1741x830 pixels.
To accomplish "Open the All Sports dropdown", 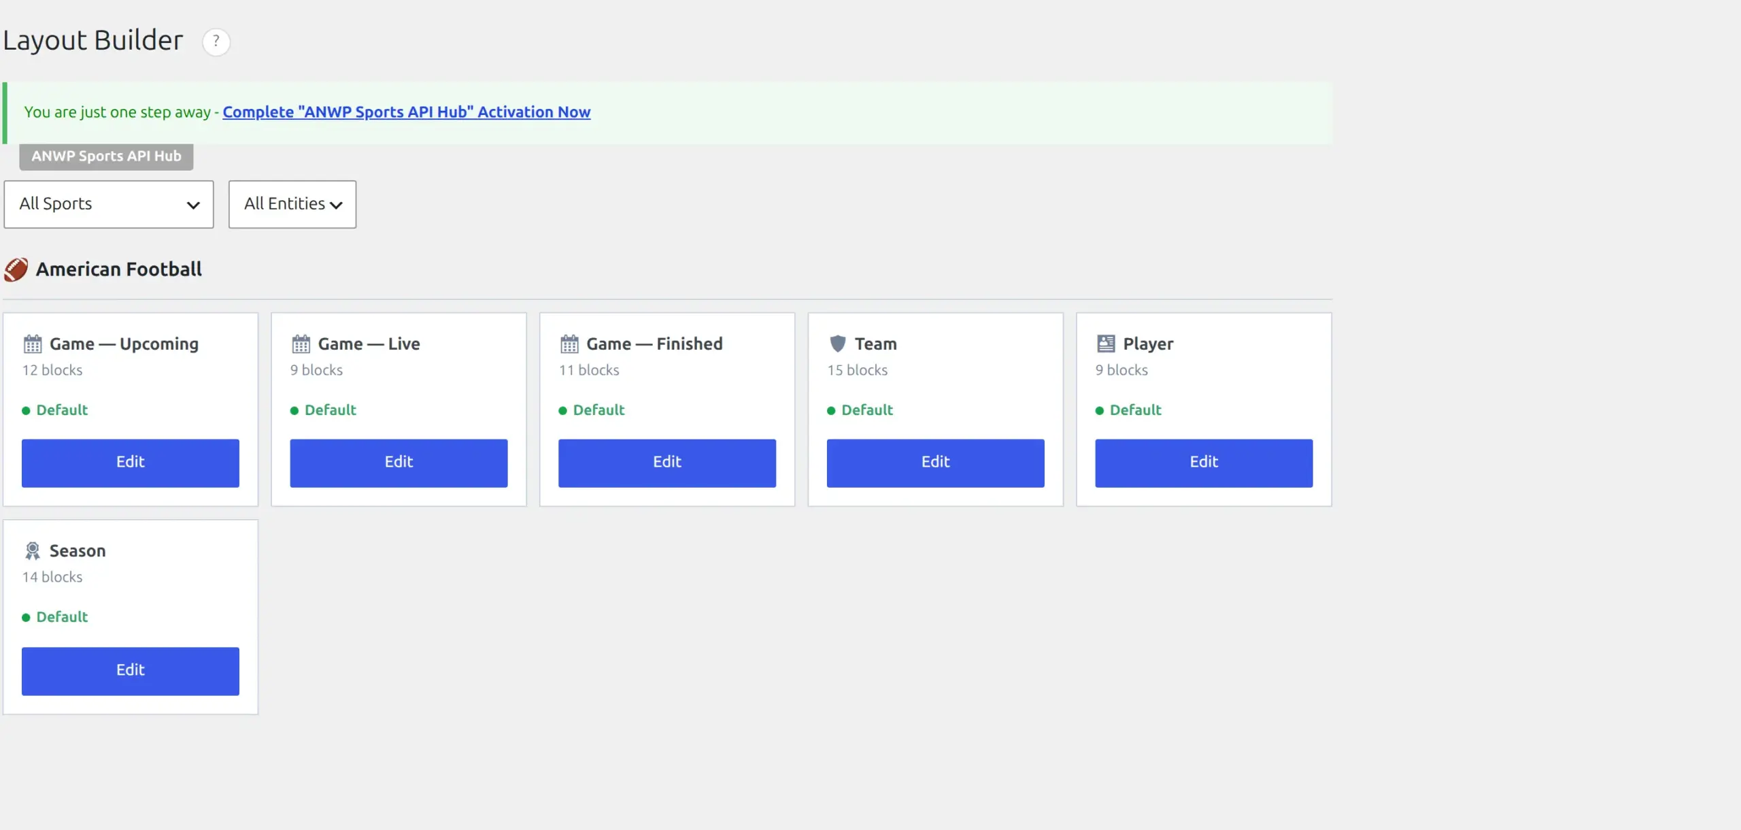I will 109,204.
